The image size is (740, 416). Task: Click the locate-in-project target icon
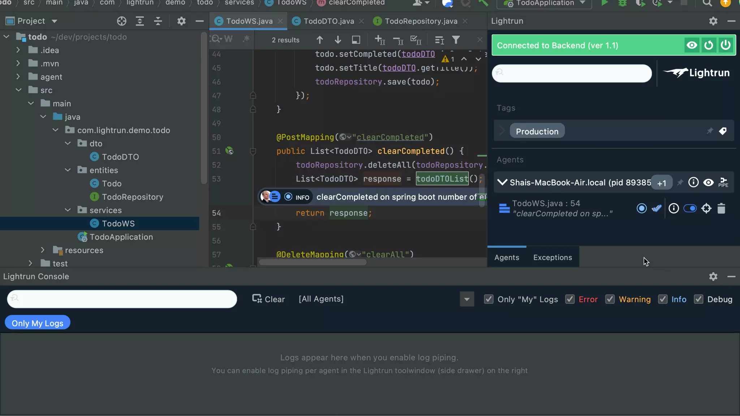tap(122, 21)
